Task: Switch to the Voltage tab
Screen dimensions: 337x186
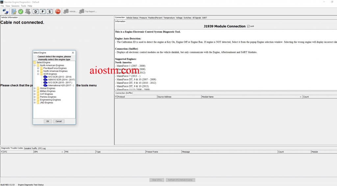Action: pos(179,18)
